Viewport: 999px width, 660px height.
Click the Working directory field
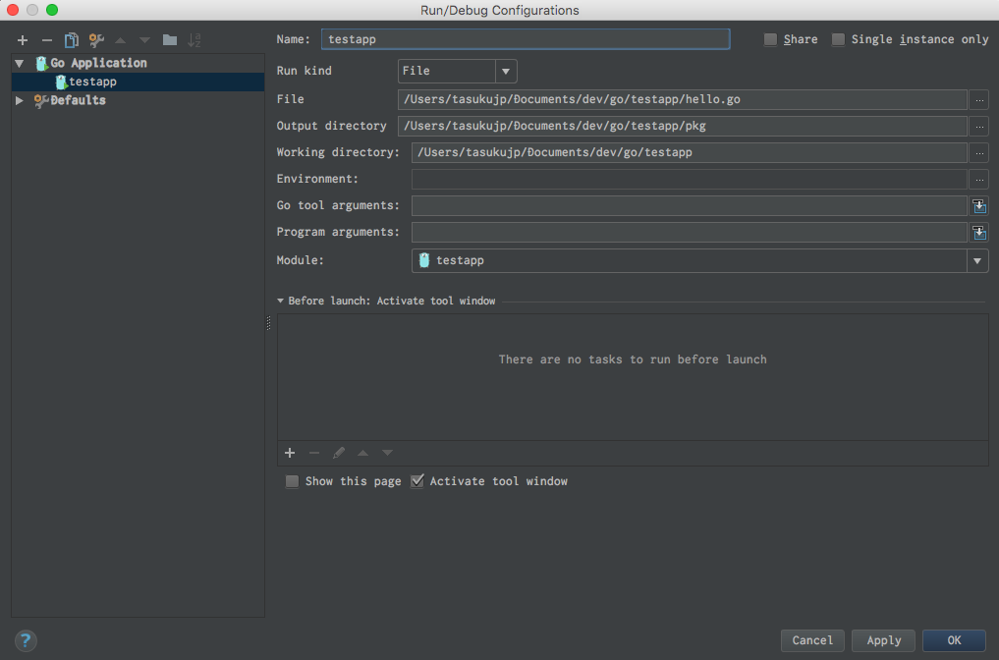(x=690, y=153)
